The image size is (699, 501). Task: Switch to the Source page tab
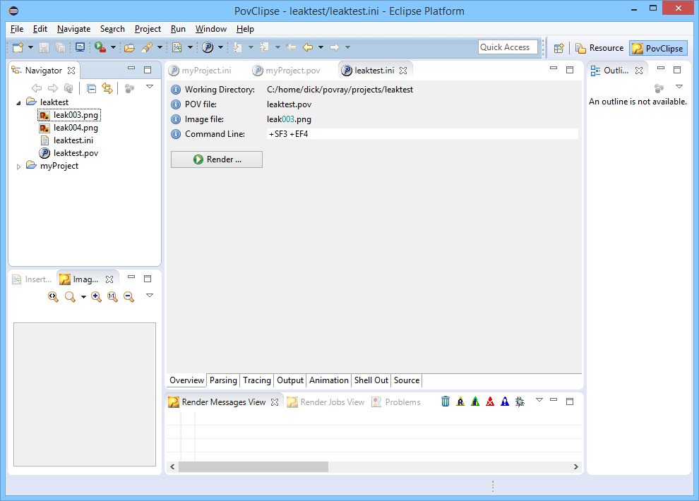[407, 380]
